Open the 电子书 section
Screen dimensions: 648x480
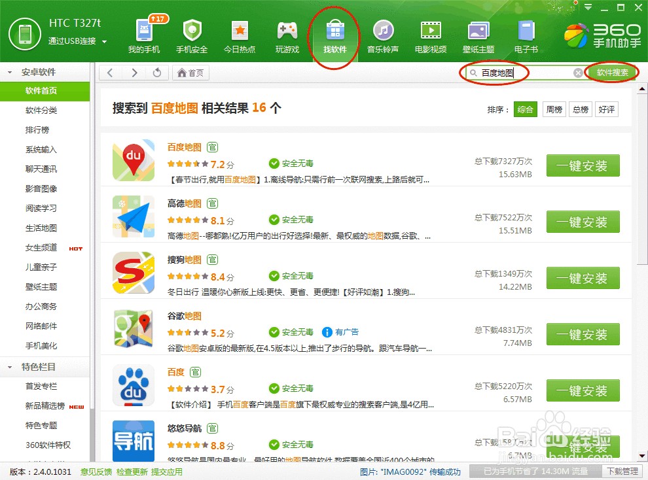(527, 36)
